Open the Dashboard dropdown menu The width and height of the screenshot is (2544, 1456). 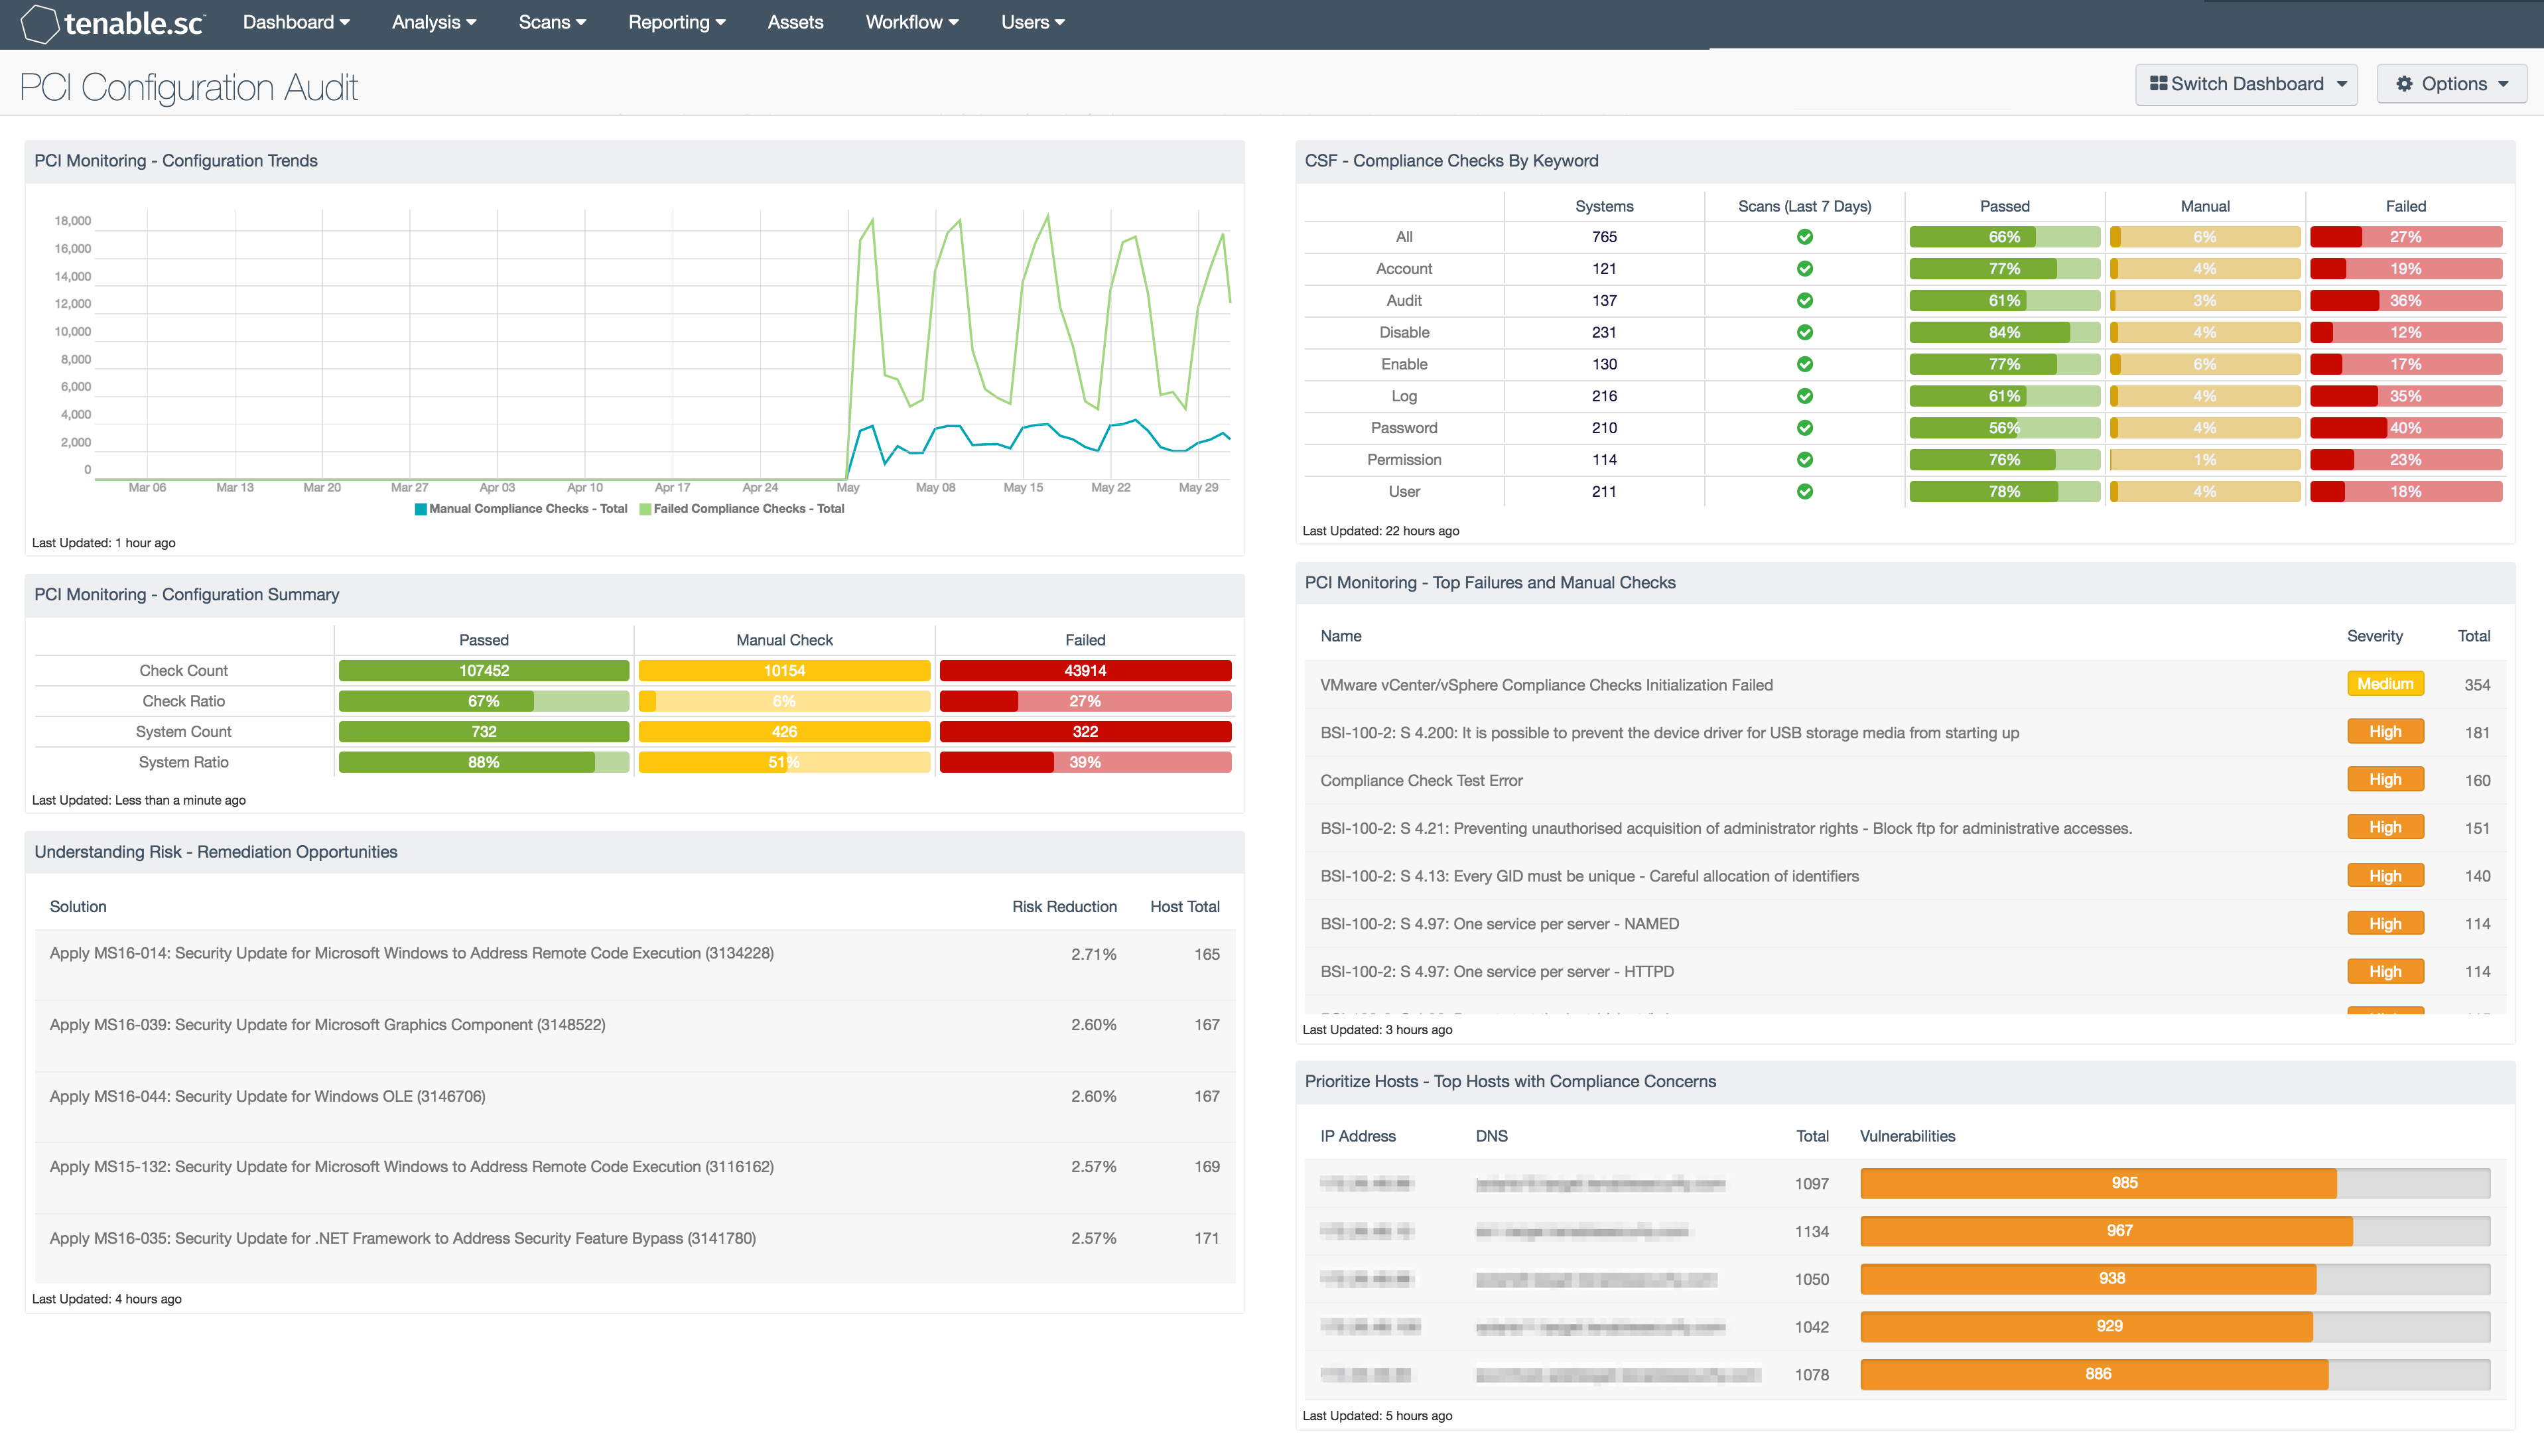(296, 23)
